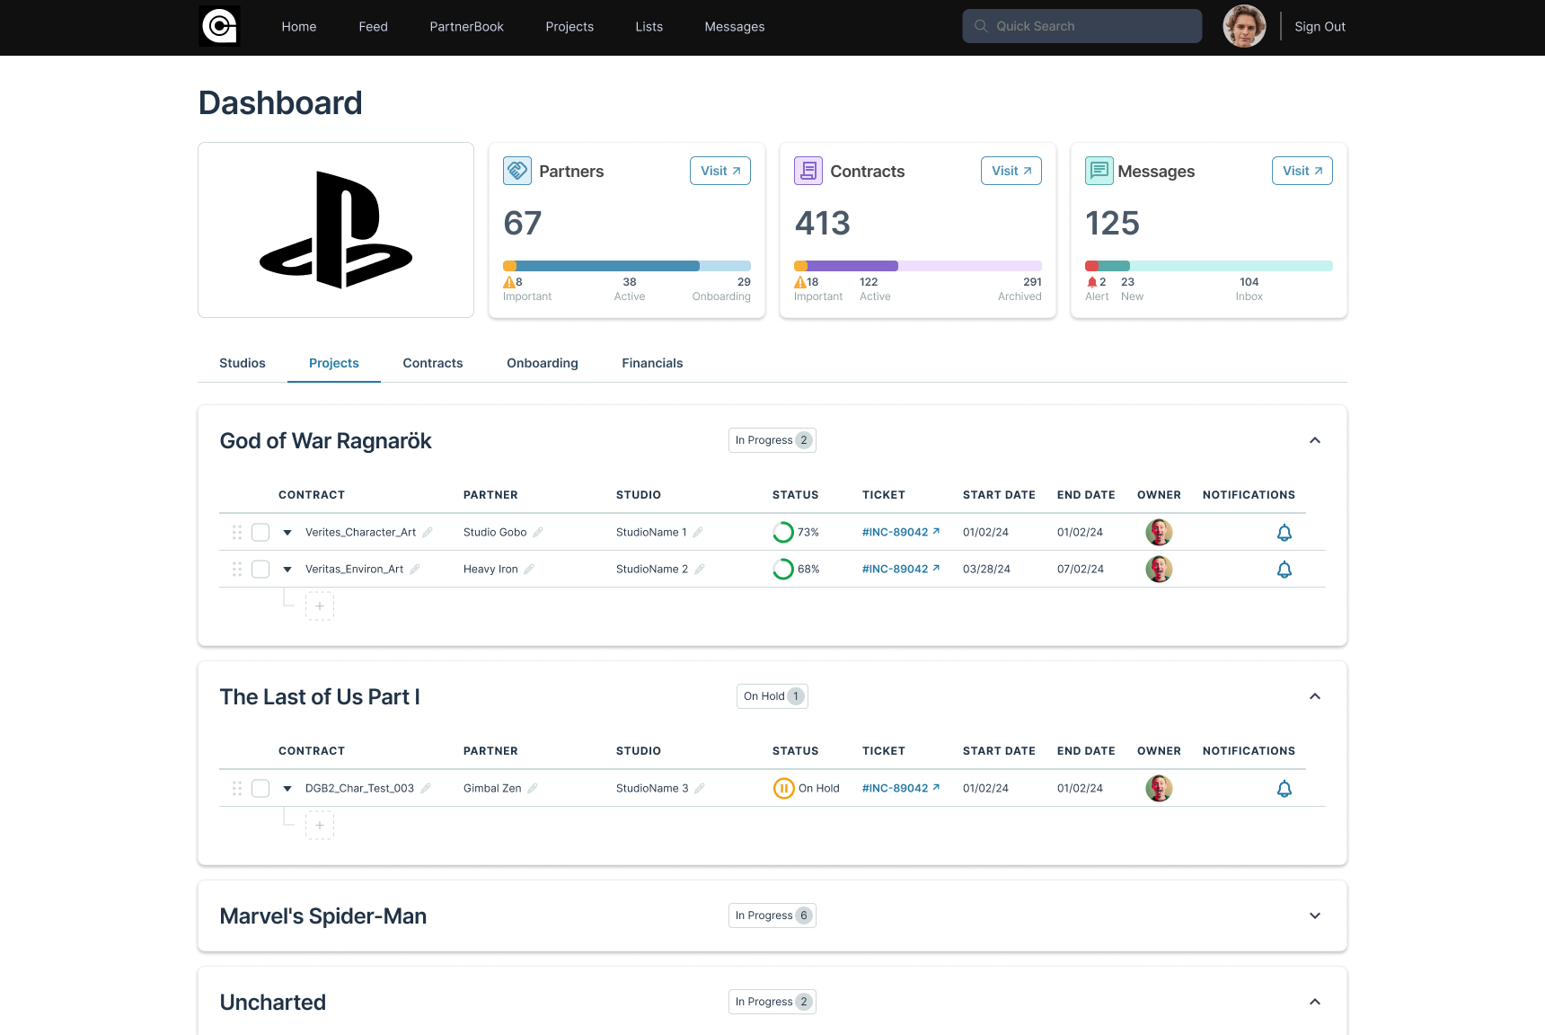Add a contract under The Last of Us

click(x=320, y=826)
